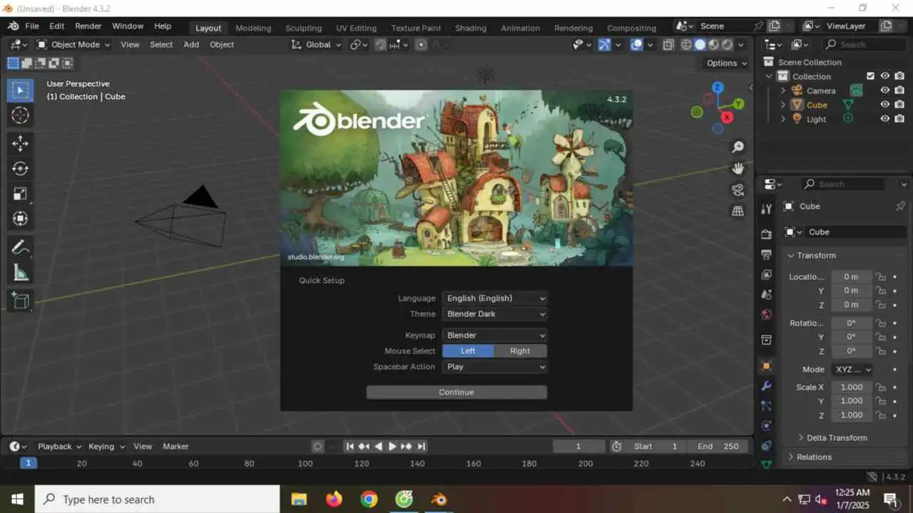Open Firefox from the taskbar
The image size is (913, 513).
pyautogui.click(x=333, y=499)
